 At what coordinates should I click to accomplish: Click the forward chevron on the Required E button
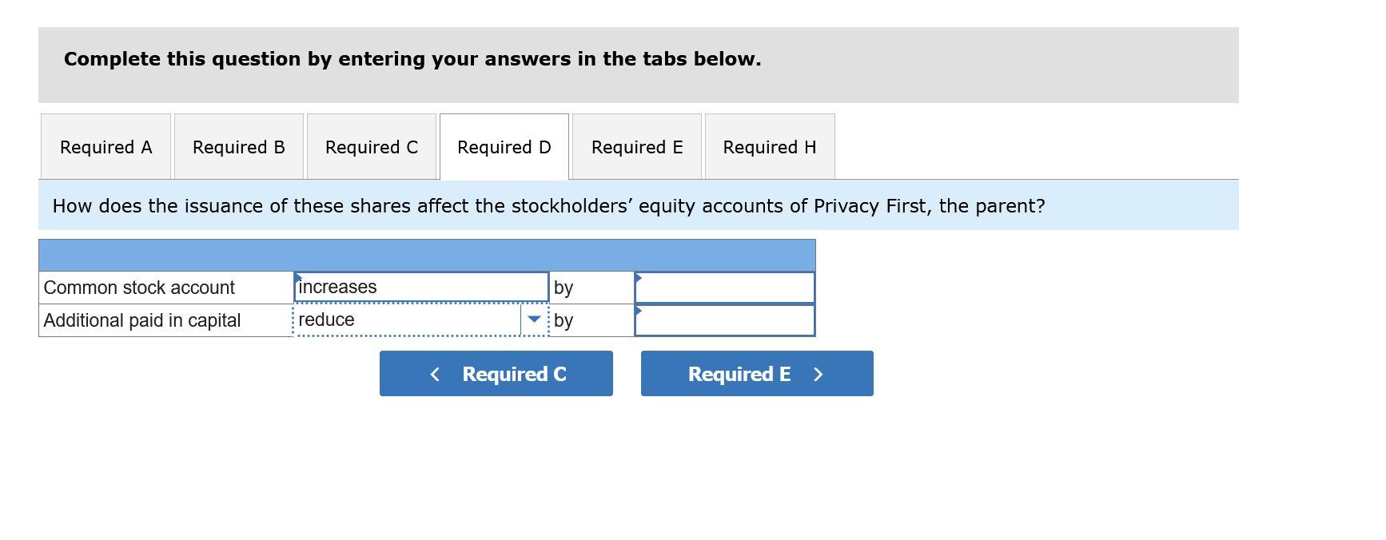818,373
